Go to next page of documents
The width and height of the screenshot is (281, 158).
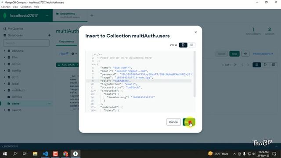coord(248,65)
